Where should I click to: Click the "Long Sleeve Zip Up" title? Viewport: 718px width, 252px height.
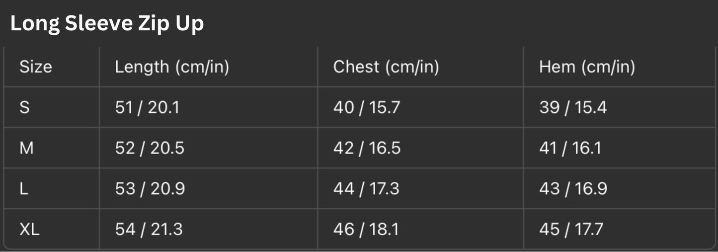coord(107,24)
